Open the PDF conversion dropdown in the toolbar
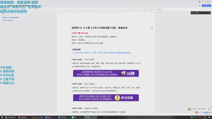Image resolution: width=212 pixels, height=119 pixels. point(137,10)
